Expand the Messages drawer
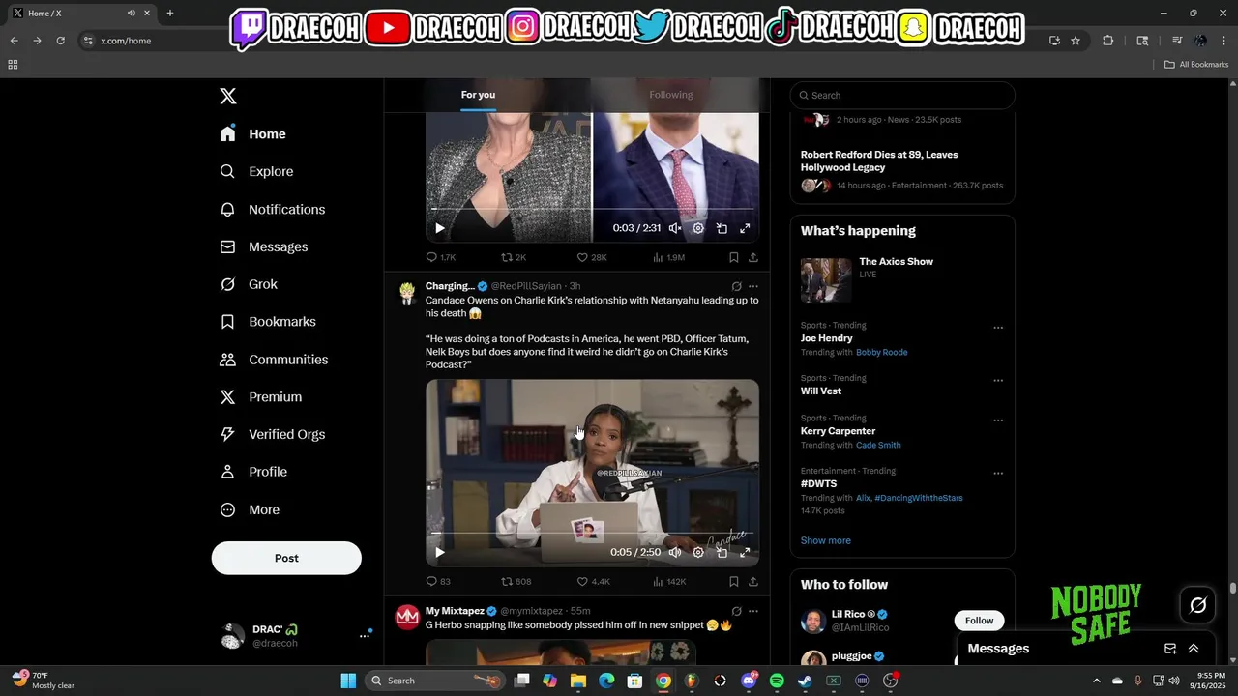 pyautogui.click(x=1194, y=649)
